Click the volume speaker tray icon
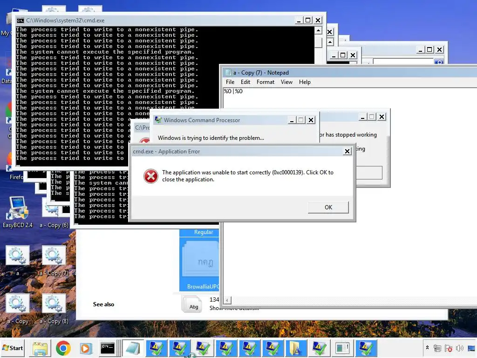This screenshot has width=477, height=358. 459,348
